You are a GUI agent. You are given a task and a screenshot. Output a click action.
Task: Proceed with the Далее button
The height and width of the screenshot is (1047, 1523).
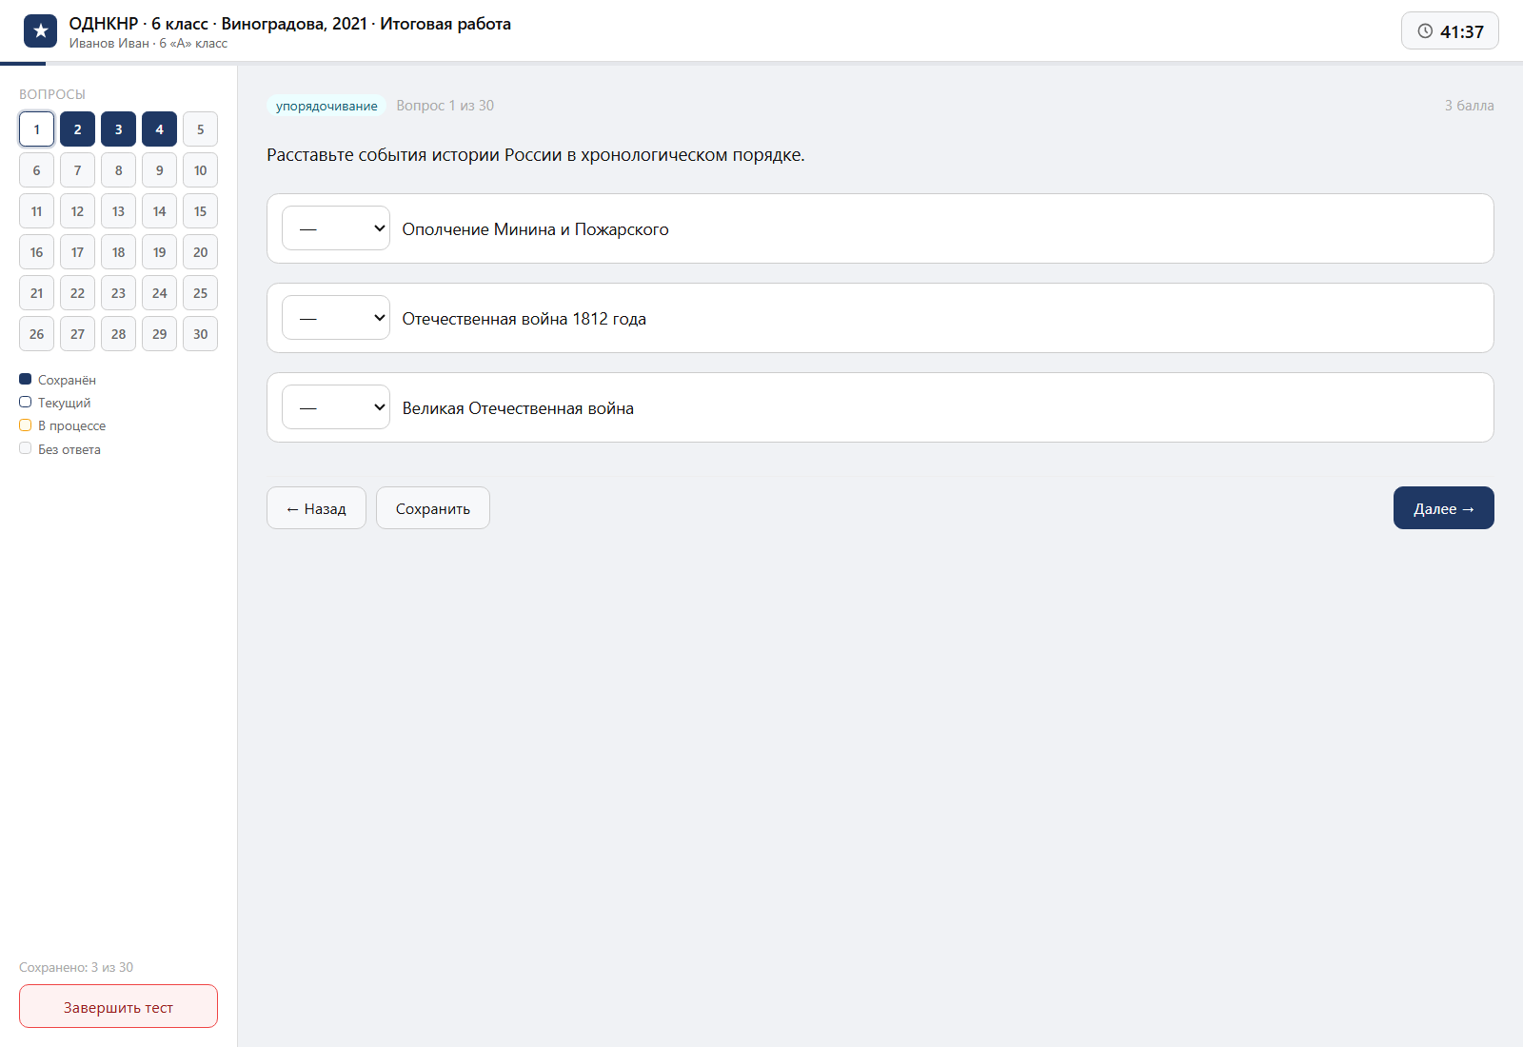pyautogui.click(x=1444, y=508)
